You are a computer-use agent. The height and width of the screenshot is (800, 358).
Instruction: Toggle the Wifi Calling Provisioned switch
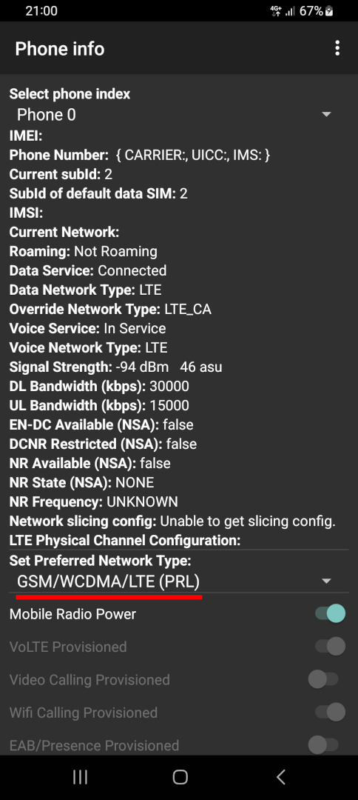click(x=330, y=712)
